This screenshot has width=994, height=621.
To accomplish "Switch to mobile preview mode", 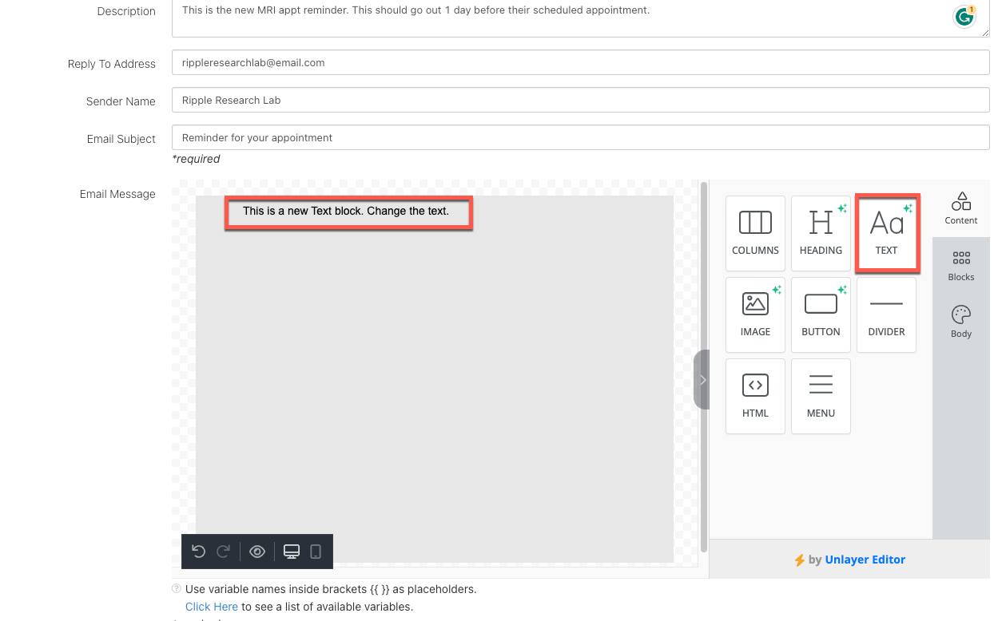I will (316, 552).
